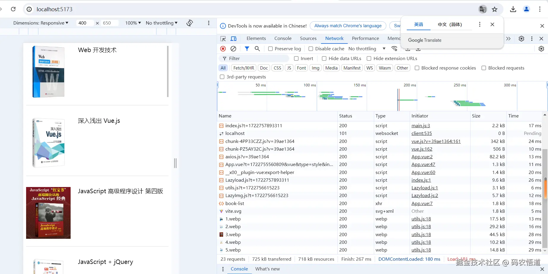The image size is (548, 274).
Task: Filter requests by Fetch/XHR
Action: (x=244, y=68)
